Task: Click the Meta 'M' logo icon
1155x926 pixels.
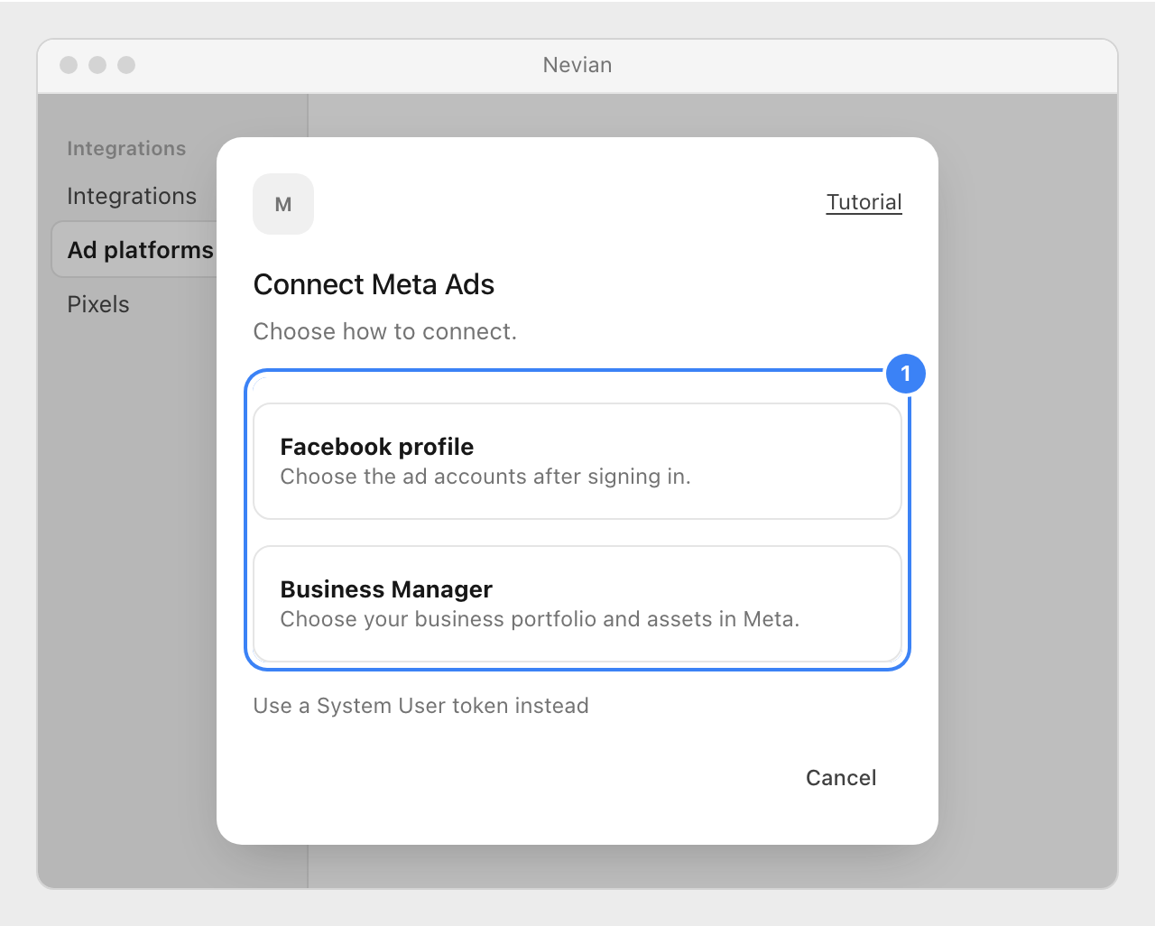Action: [283, 204]
